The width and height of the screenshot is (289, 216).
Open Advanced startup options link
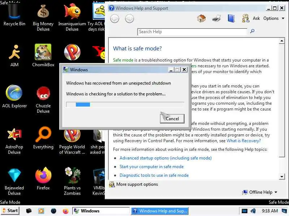[x=165, y=158]
